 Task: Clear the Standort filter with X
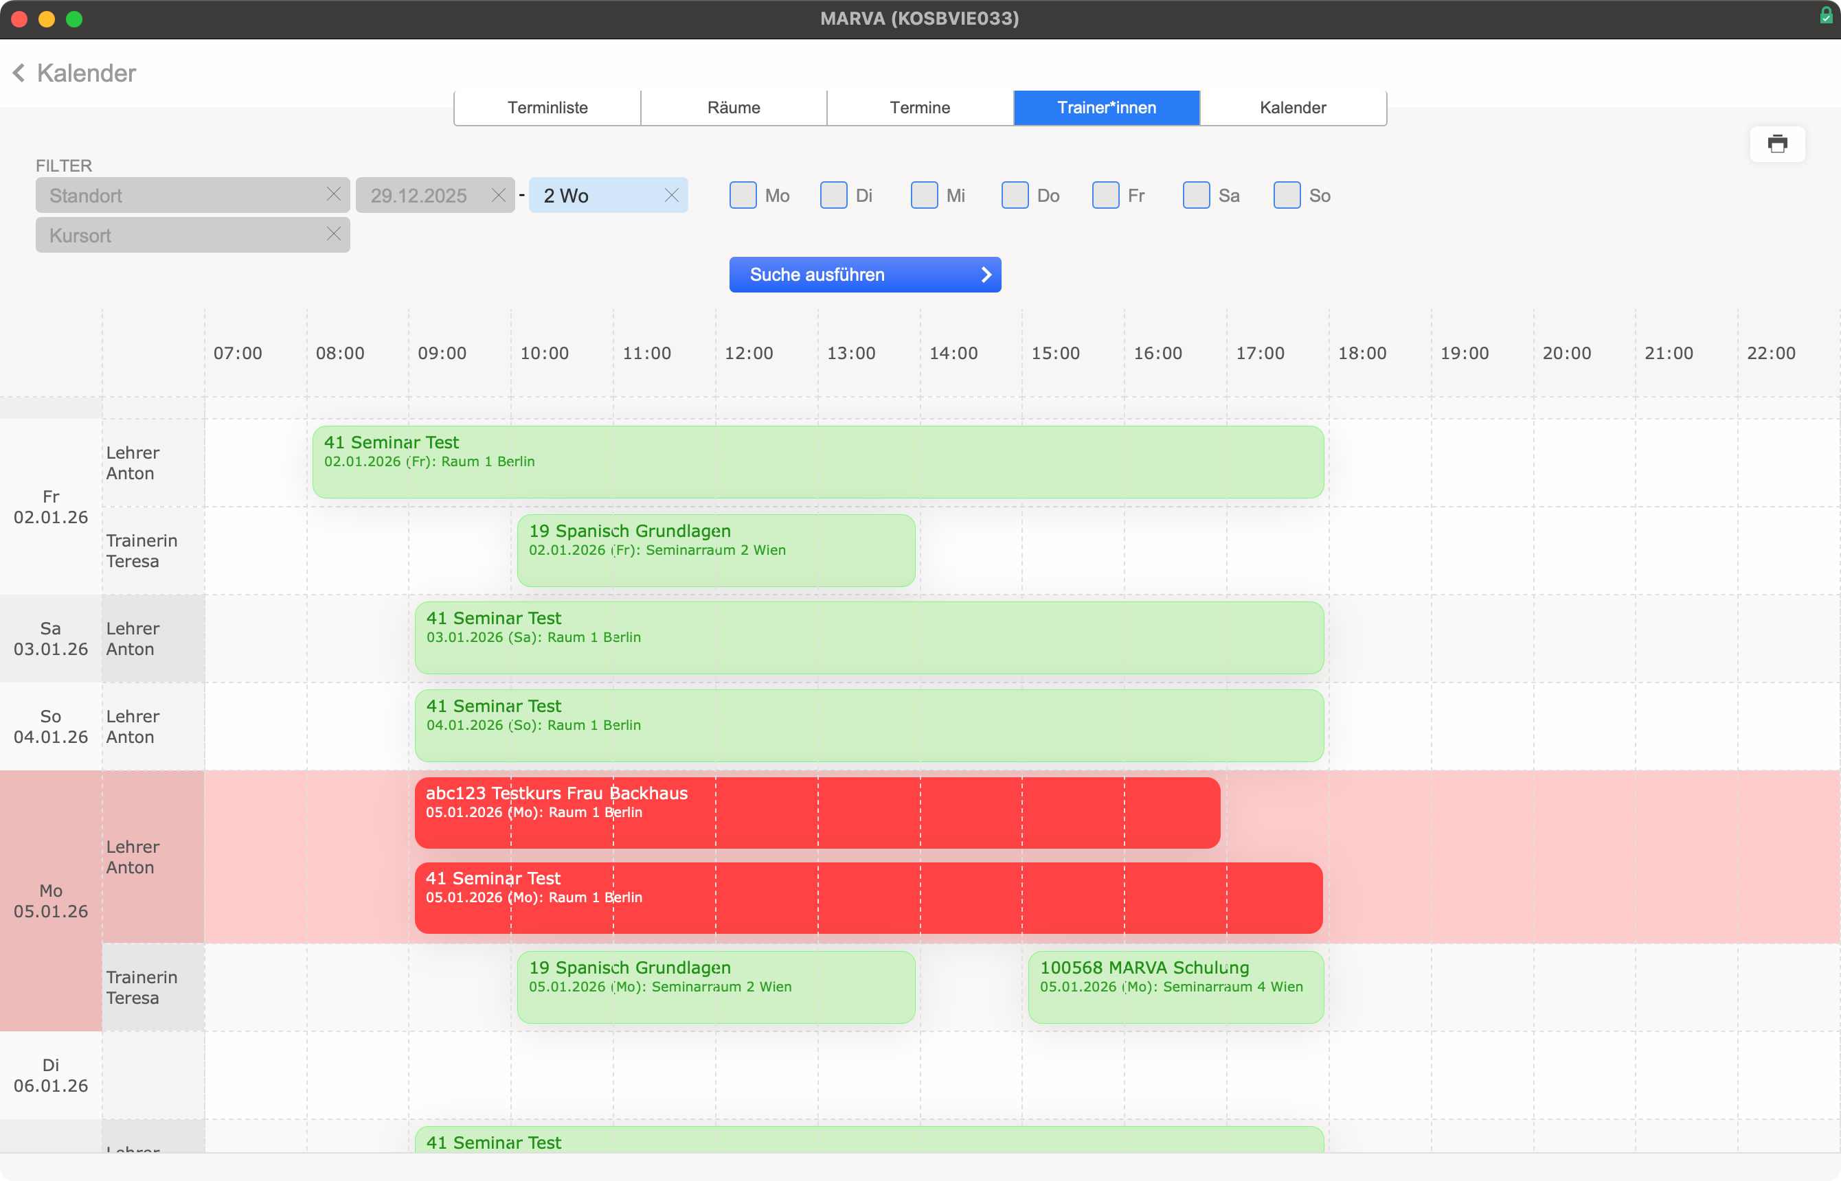(333, 195)
